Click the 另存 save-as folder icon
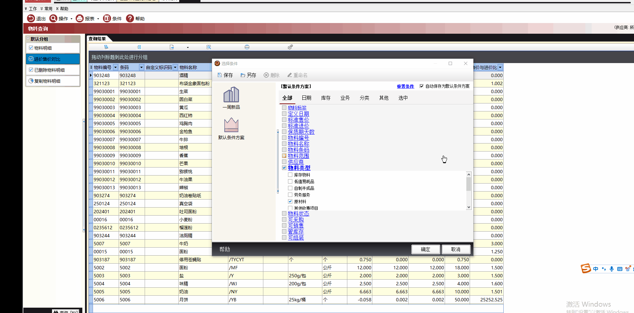The image size is (634, 313). coord(243,75)
